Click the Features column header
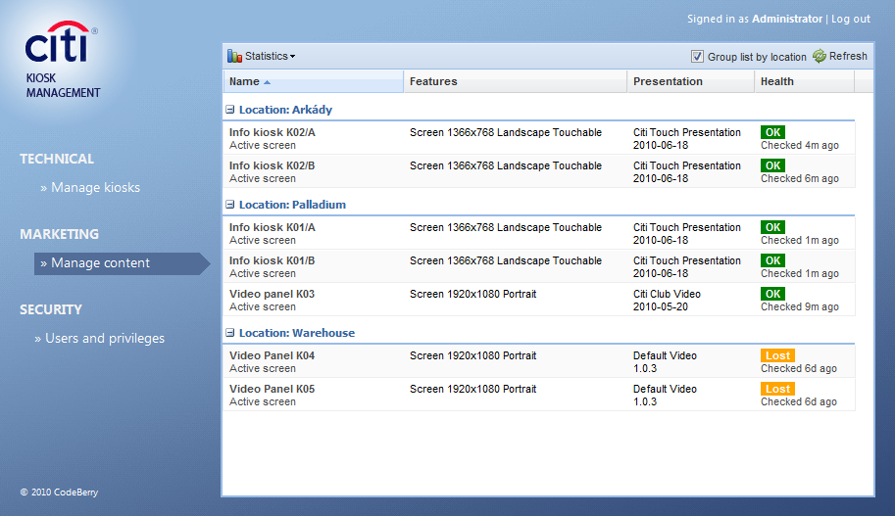 click(515, 81)
